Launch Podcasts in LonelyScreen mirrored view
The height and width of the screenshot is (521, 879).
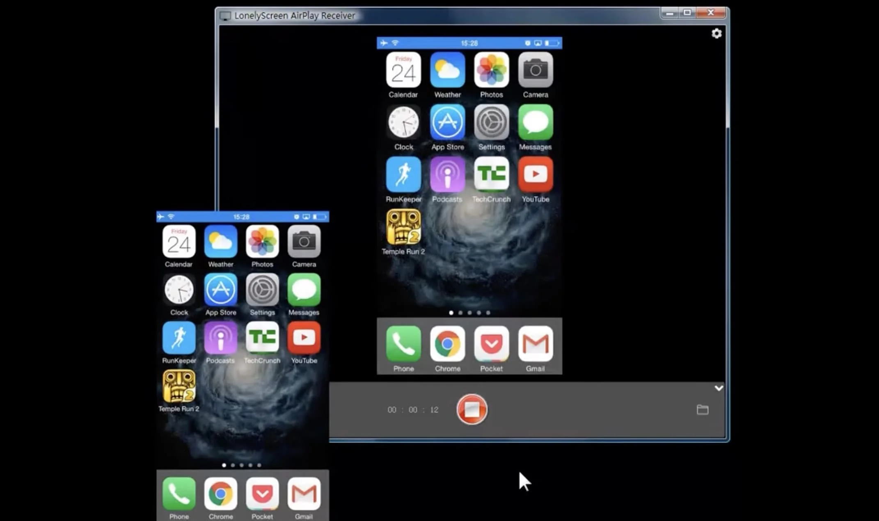coord(447,174)
